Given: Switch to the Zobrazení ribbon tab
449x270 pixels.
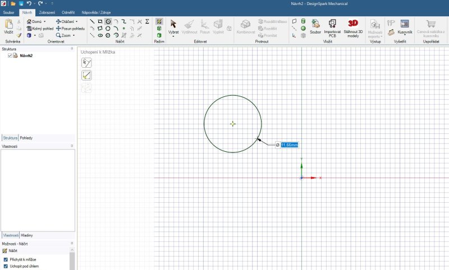Looking at the screenshot, I should tap(47, 11).
